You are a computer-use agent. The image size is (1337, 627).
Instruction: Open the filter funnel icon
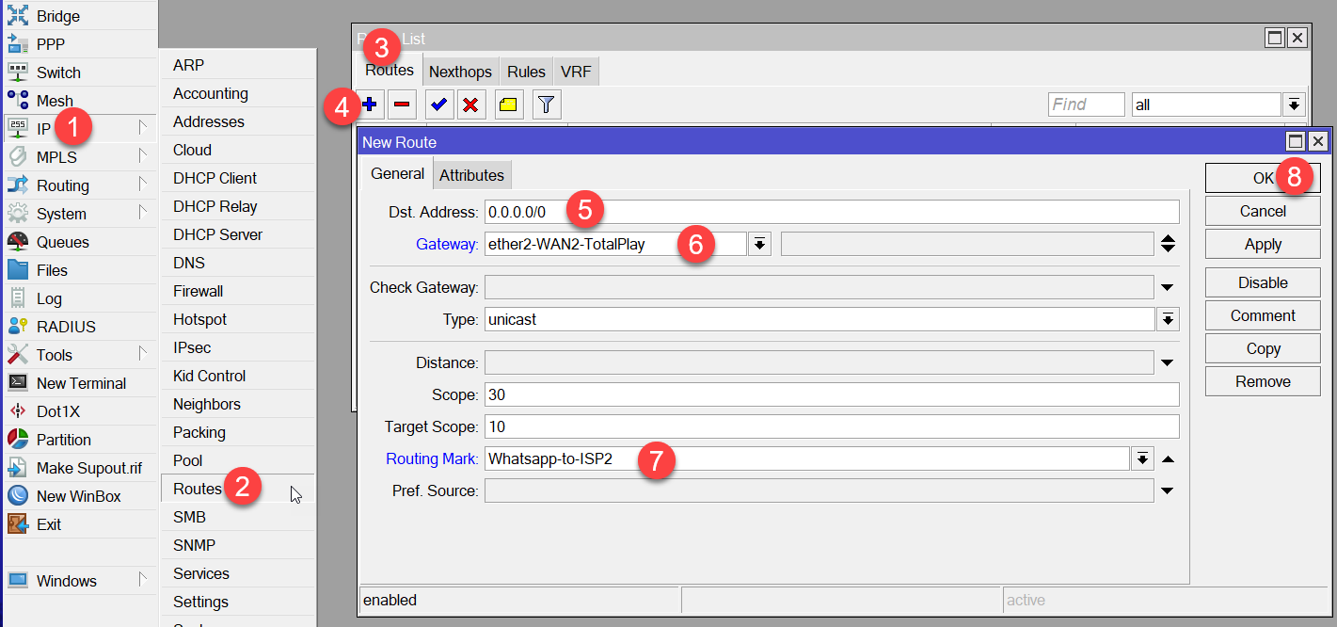point(547,104)
